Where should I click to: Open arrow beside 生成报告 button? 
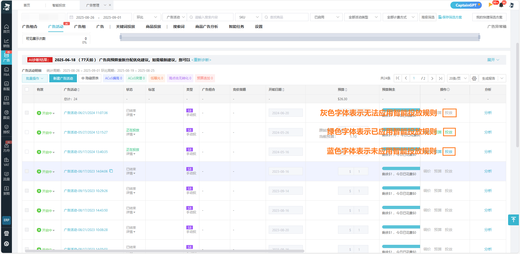[x=502, y=78]
